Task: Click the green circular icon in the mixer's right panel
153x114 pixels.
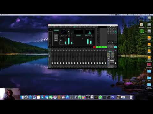Action: pyautogui.click(x=115, y=32)
